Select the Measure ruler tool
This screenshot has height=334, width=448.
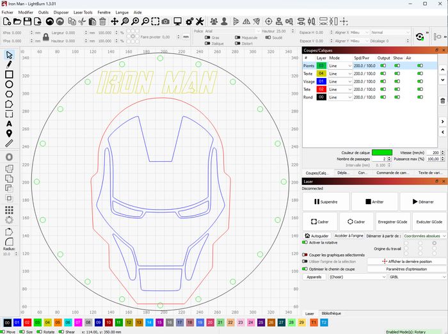pos(9,143)
